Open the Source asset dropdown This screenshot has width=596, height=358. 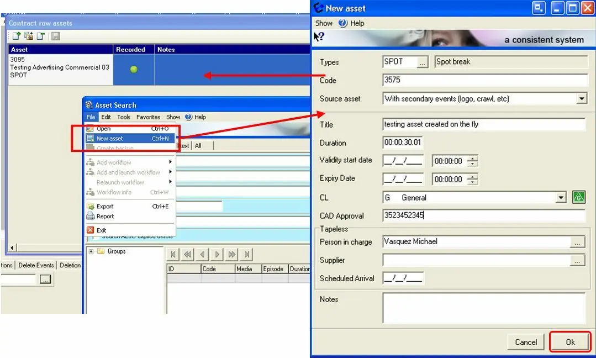pos(581,99)
